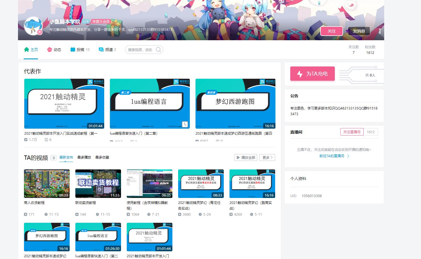Click the 共0人 charging count

[x=370, y=75]
